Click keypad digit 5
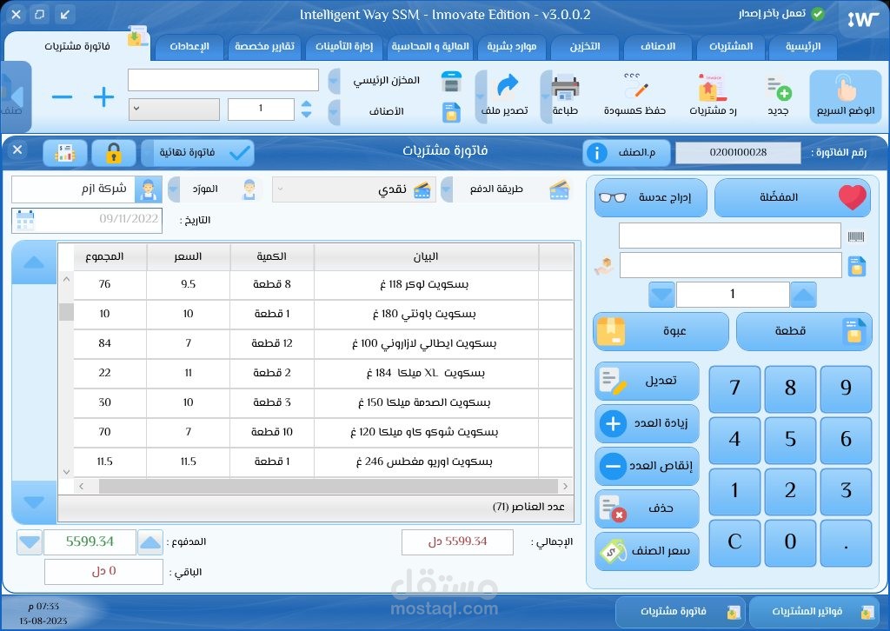890x631 pixels. [790, 440]
